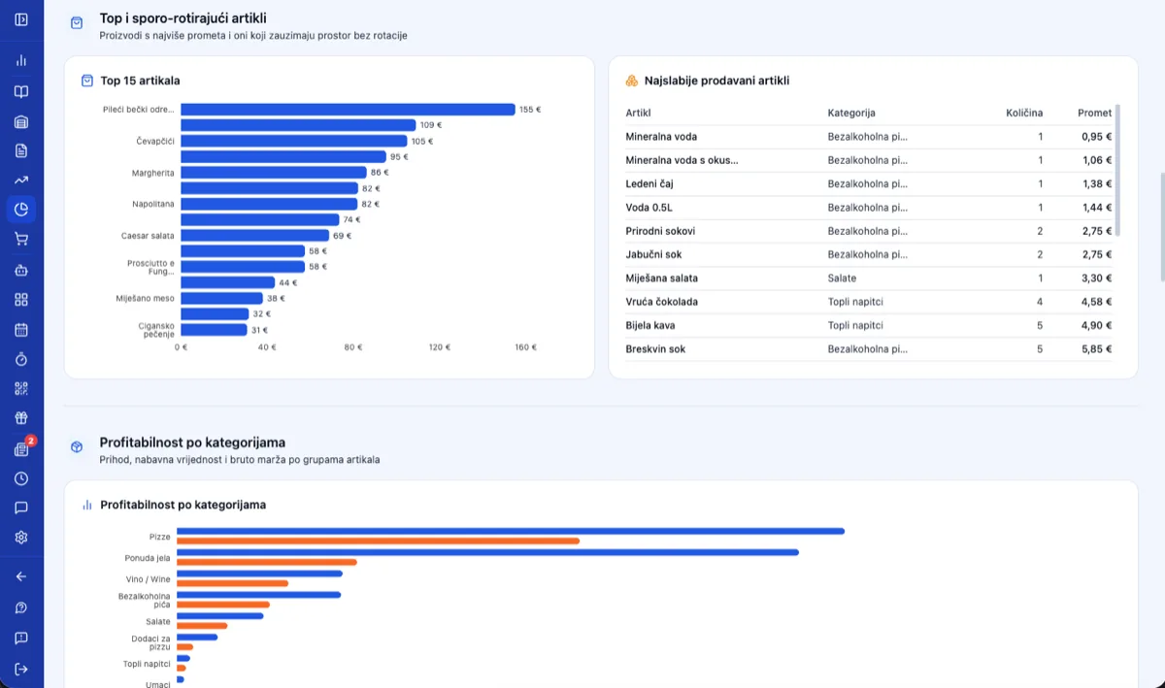Open the open-book menu sidebar icon

pyautogui.click(x=21, y=91)
